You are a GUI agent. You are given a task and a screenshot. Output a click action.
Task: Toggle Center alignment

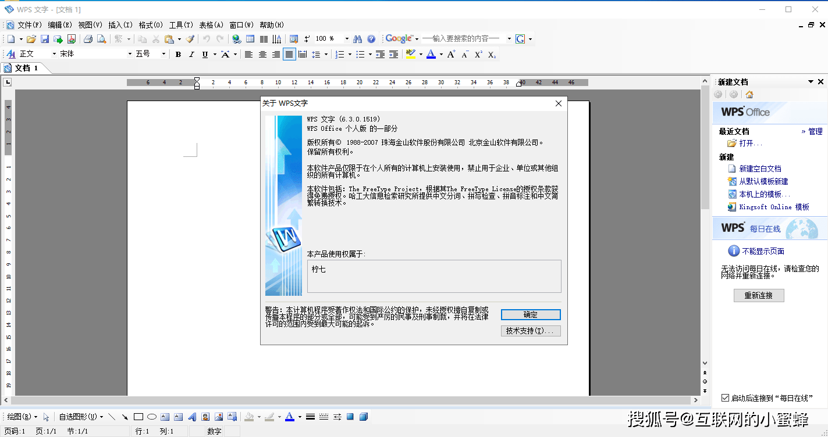262,54
